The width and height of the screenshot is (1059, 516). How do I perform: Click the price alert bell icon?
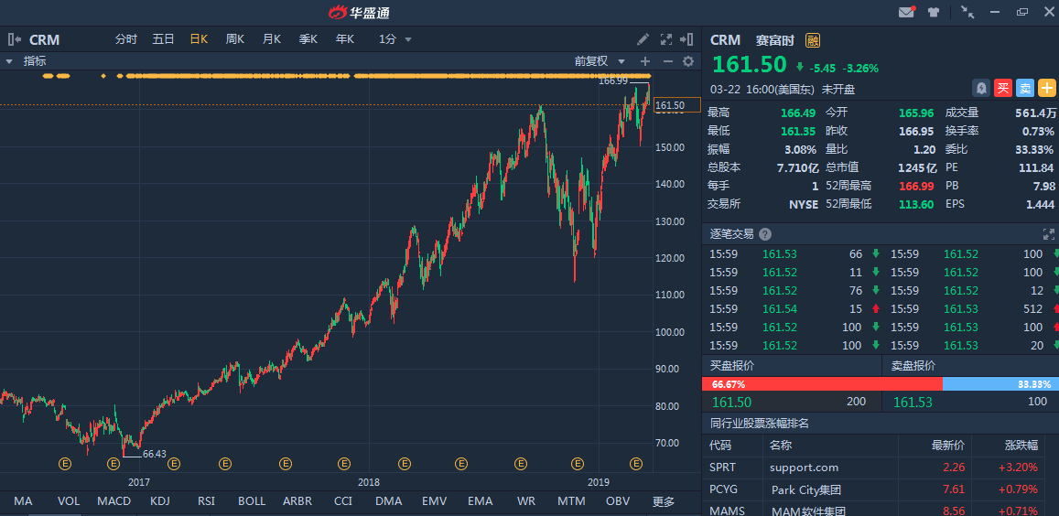pos(980,88)
